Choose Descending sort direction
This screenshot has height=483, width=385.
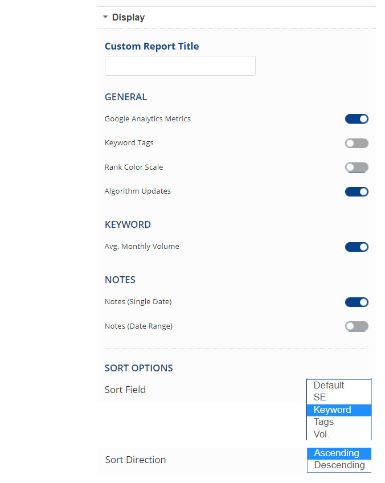pos(338,465)
